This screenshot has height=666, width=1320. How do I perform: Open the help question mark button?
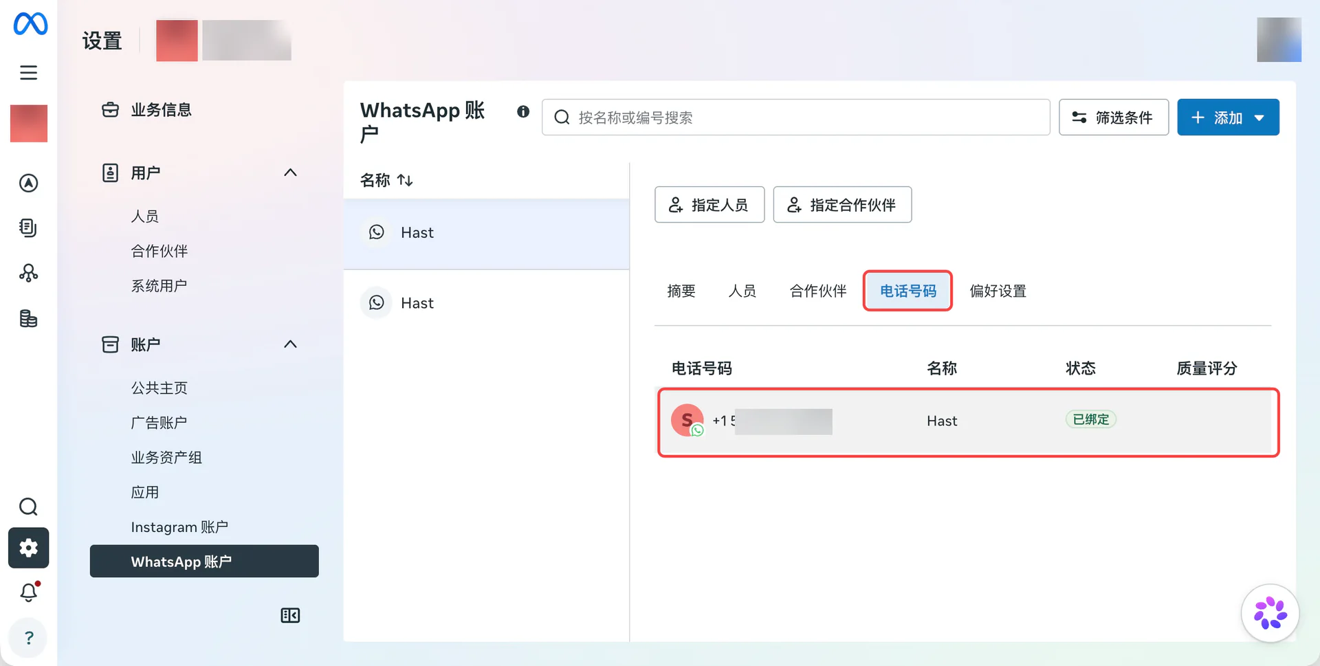coord(28,638)
